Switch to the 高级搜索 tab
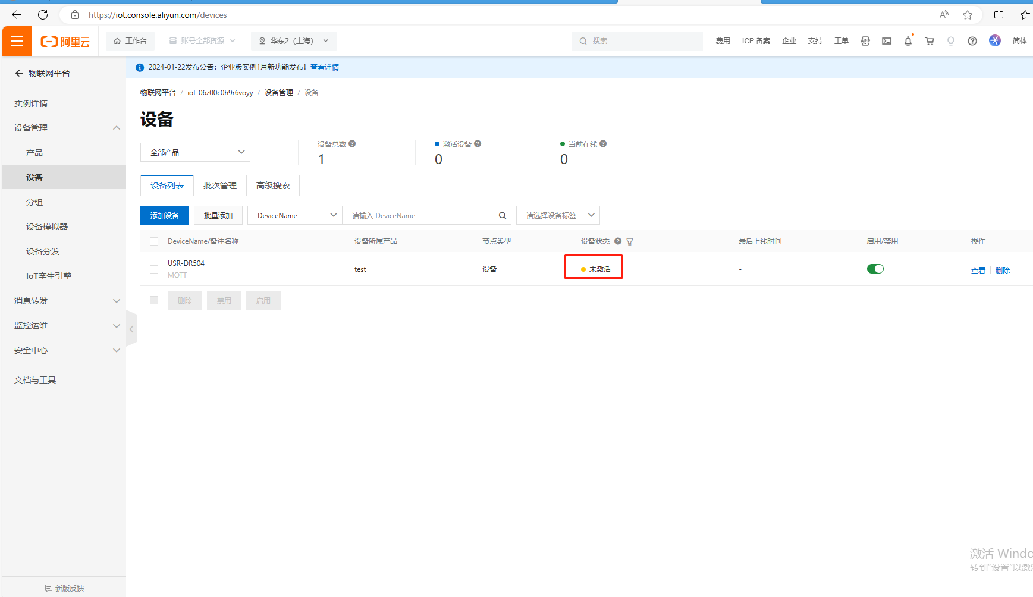This screenshot has width=1033, height=597. pos(273,186)
